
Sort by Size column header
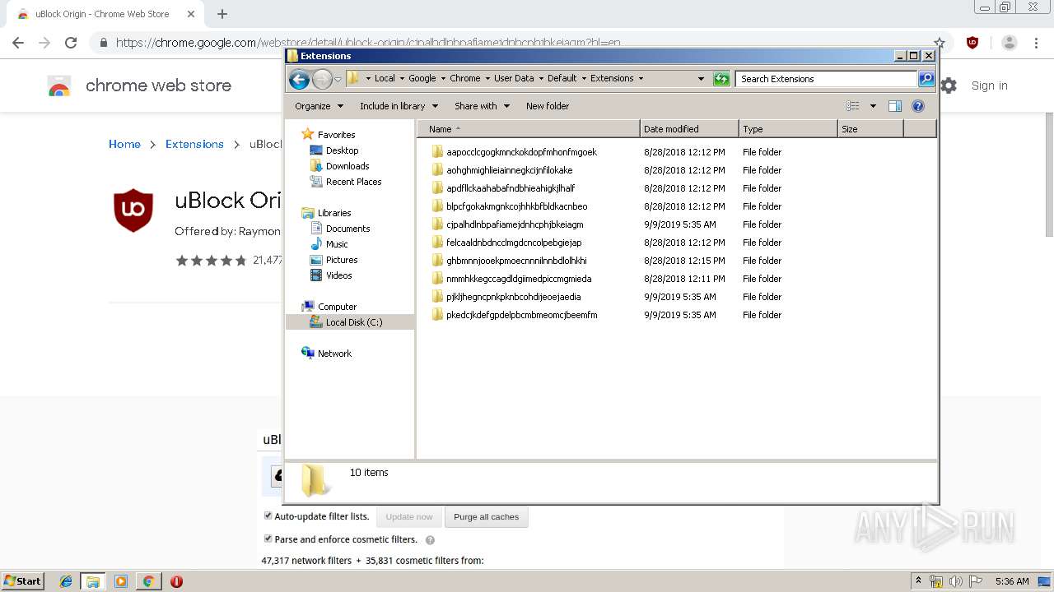(x=870, y=129)
